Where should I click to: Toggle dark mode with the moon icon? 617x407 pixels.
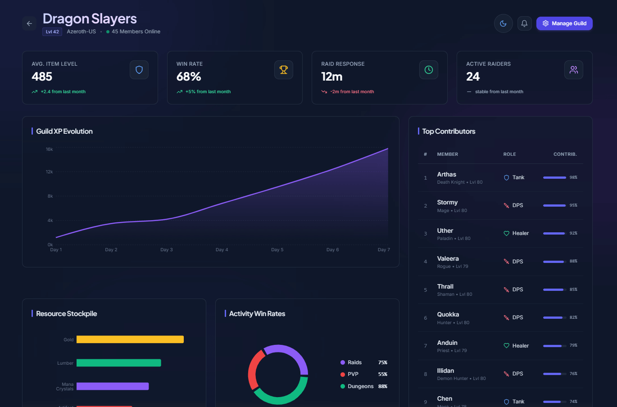click(503, 23)
